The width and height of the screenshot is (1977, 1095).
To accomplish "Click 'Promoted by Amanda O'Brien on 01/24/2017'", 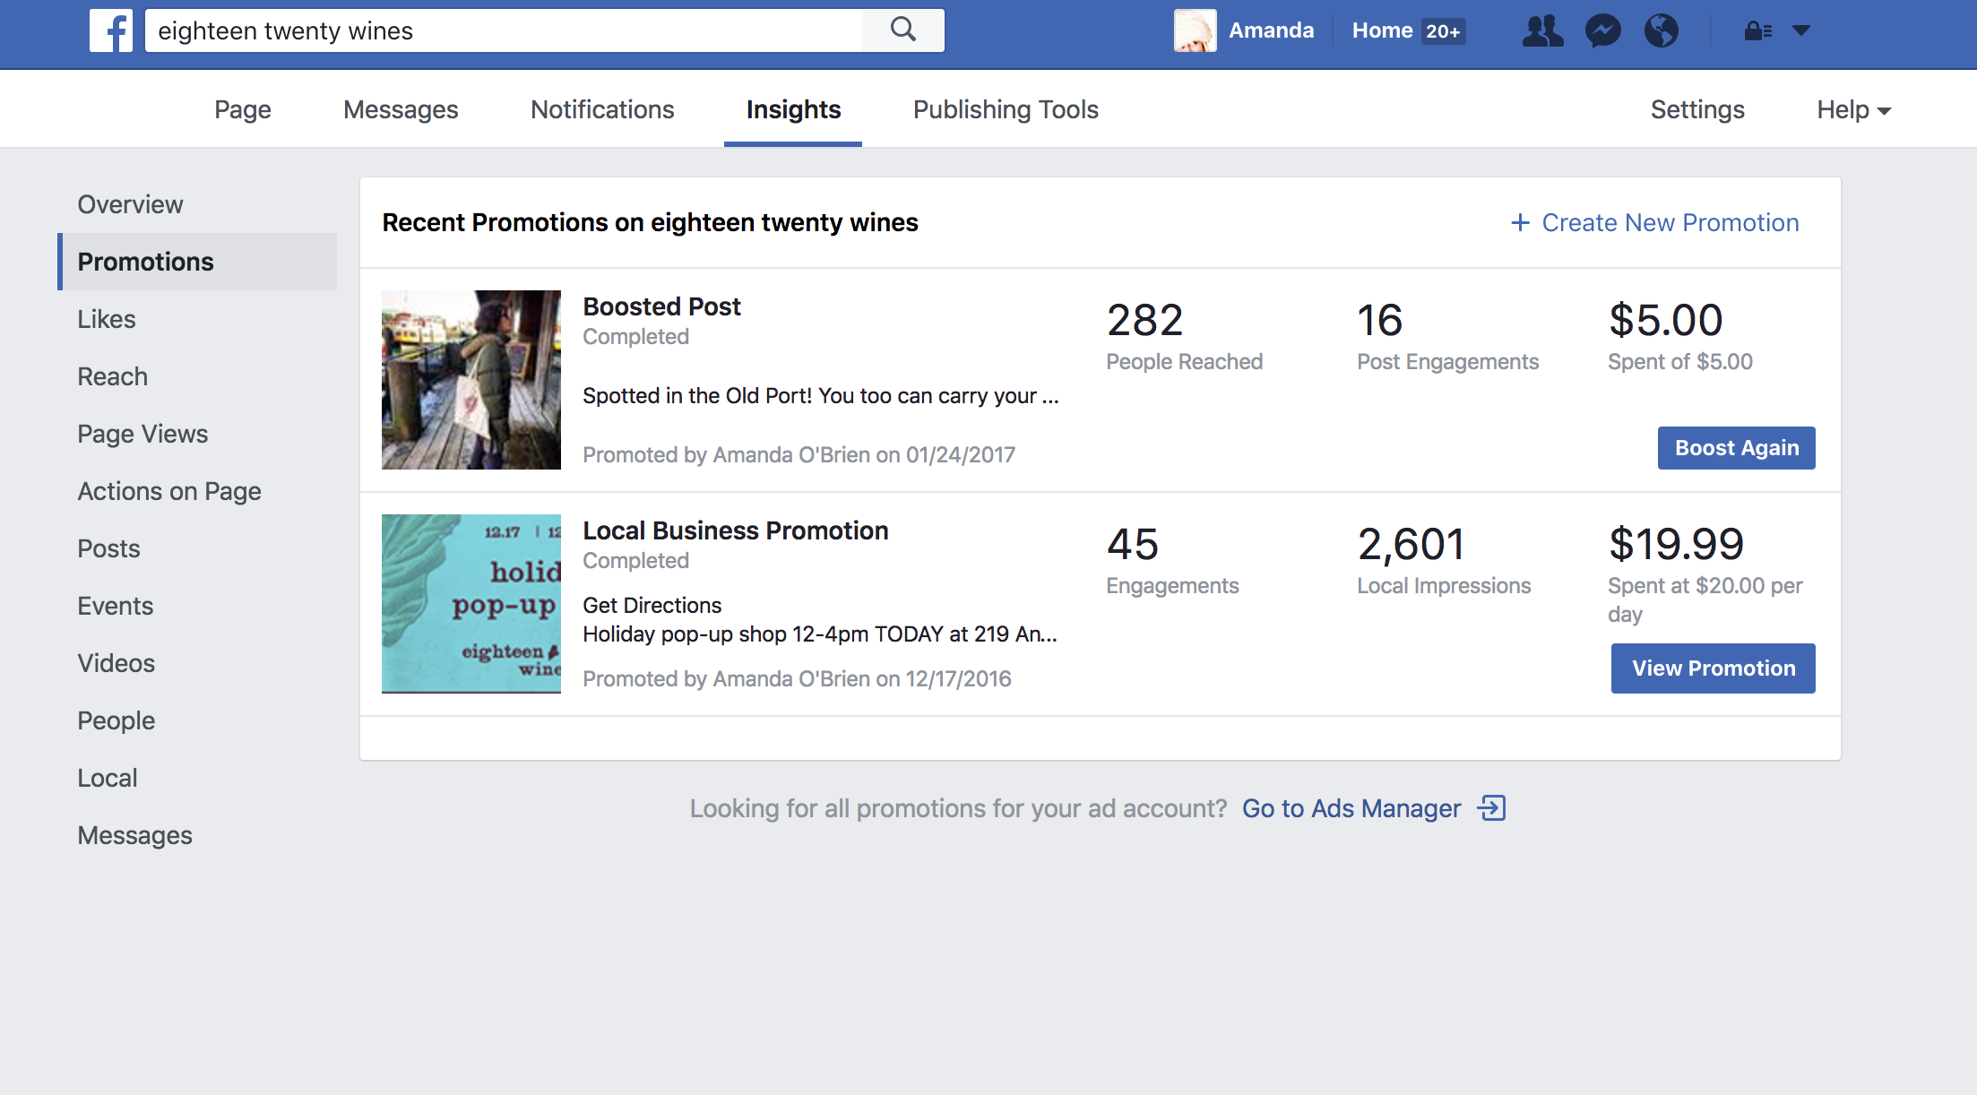I will pyautogui.click(x=799, y=455).
